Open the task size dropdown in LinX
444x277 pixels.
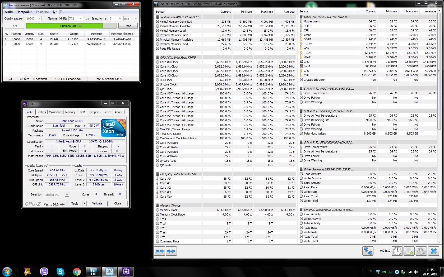click(40, 19)
